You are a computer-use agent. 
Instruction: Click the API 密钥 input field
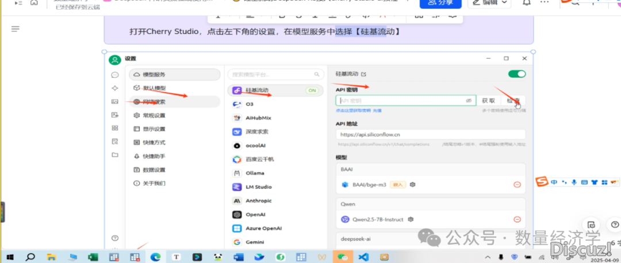tap(405, 101)
